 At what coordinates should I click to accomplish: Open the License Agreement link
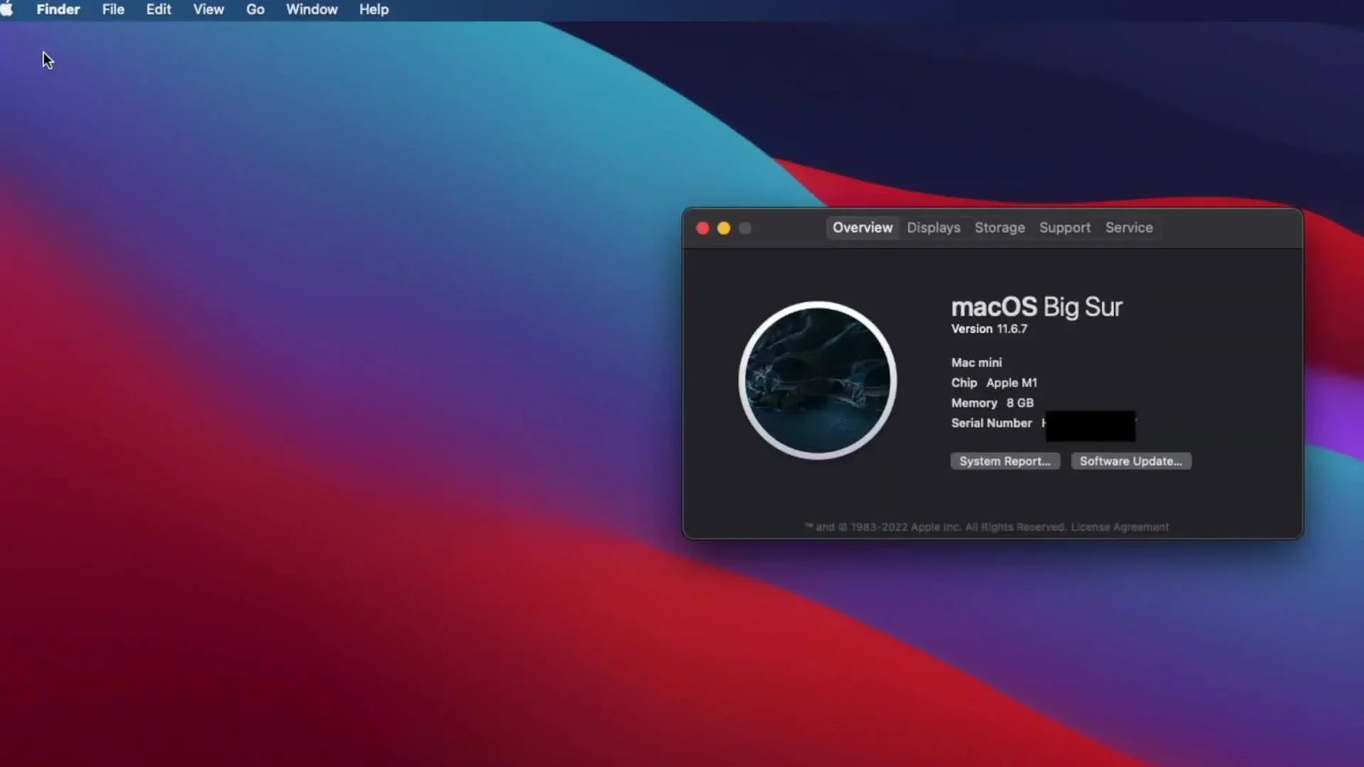pos(1119,526)
